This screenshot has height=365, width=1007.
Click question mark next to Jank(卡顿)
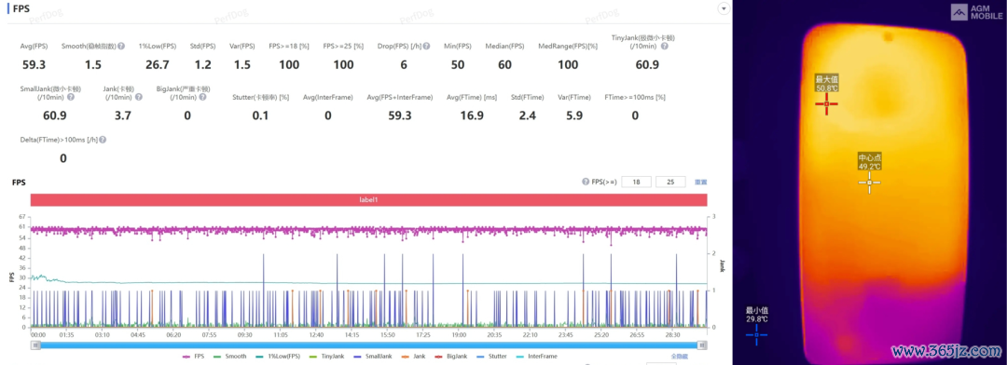[x=138, y=98]
